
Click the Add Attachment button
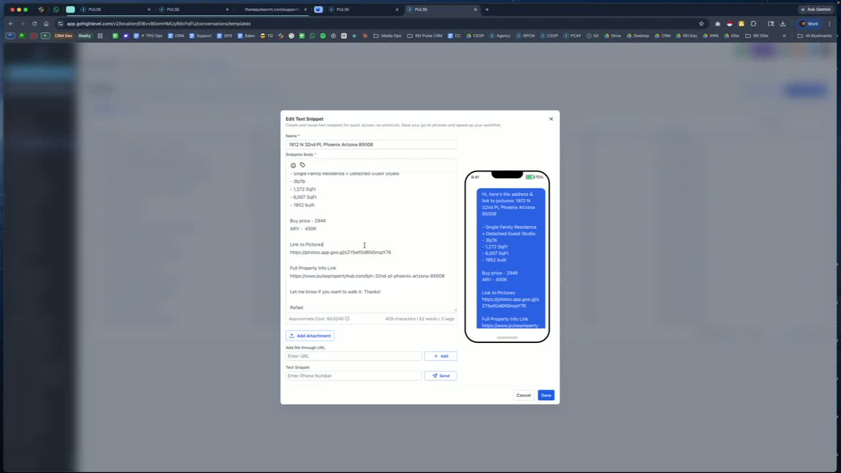coord(310,336)
